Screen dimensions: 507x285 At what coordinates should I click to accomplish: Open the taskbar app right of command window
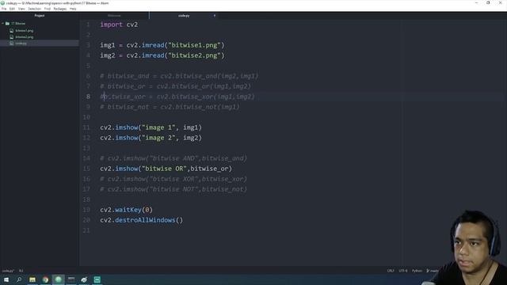coord(84,279)
